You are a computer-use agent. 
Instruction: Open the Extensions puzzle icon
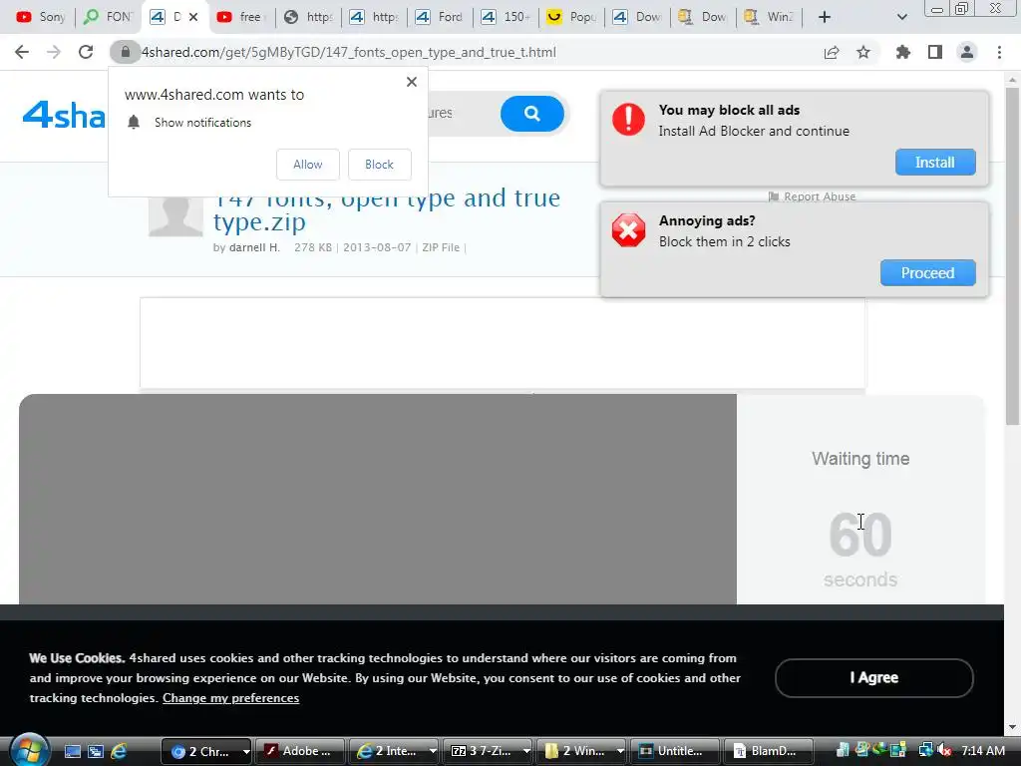[903, 52]
